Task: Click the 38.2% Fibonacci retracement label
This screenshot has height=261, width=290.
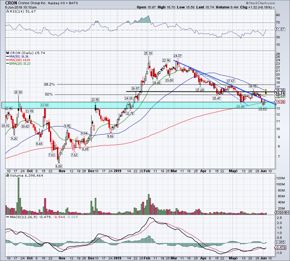Action: coord(49,84)
